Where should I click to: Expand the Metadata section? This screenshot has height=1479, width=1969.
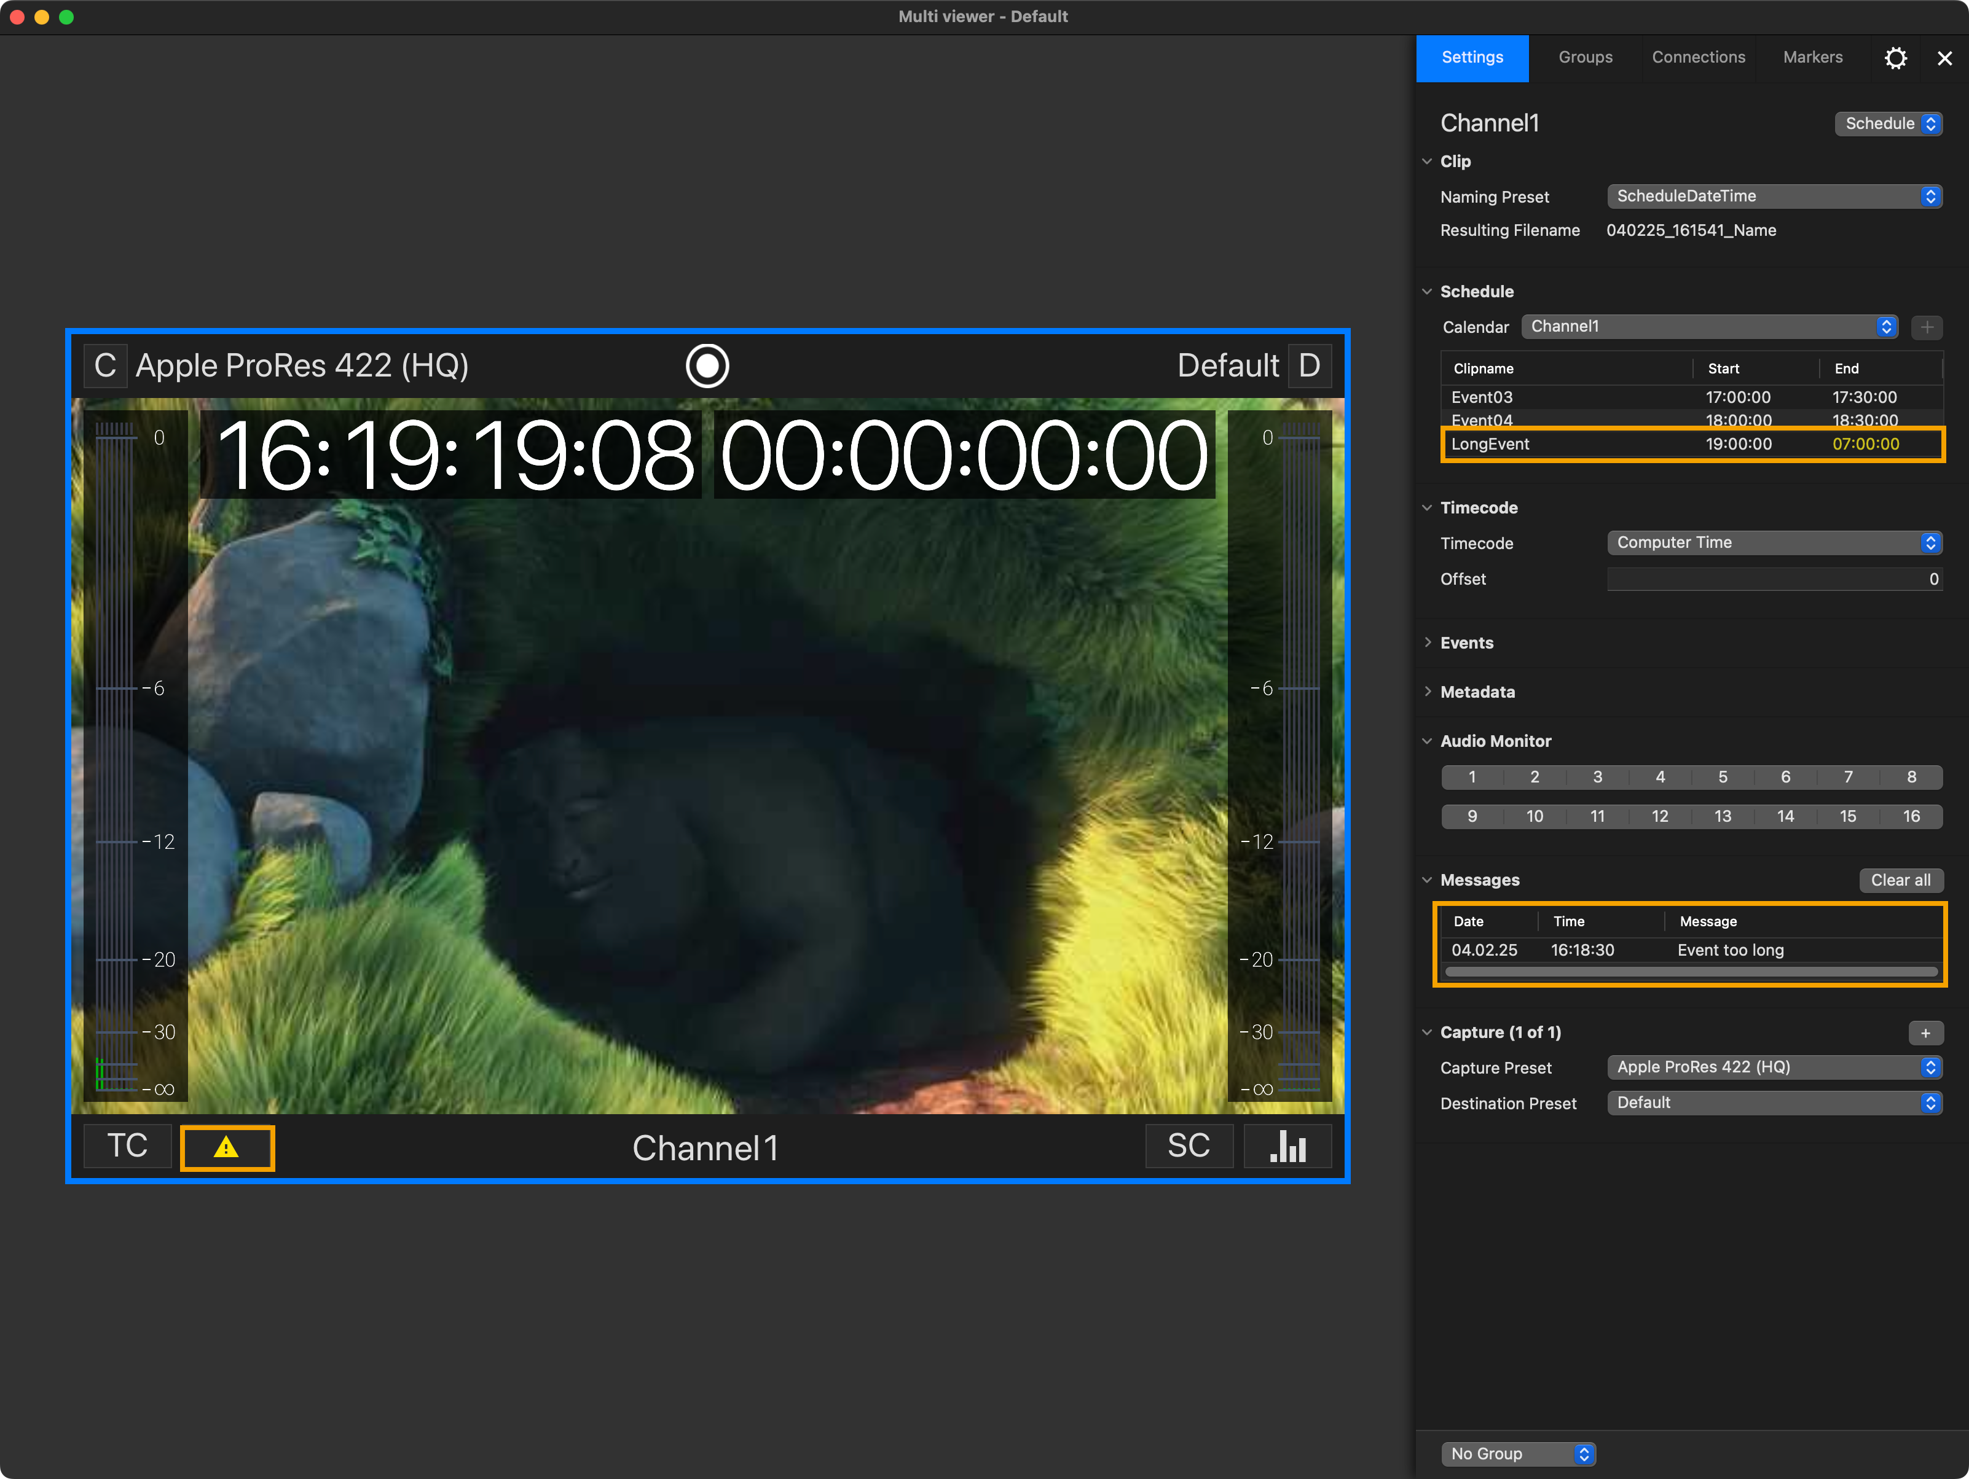[x=1427, y=692]
